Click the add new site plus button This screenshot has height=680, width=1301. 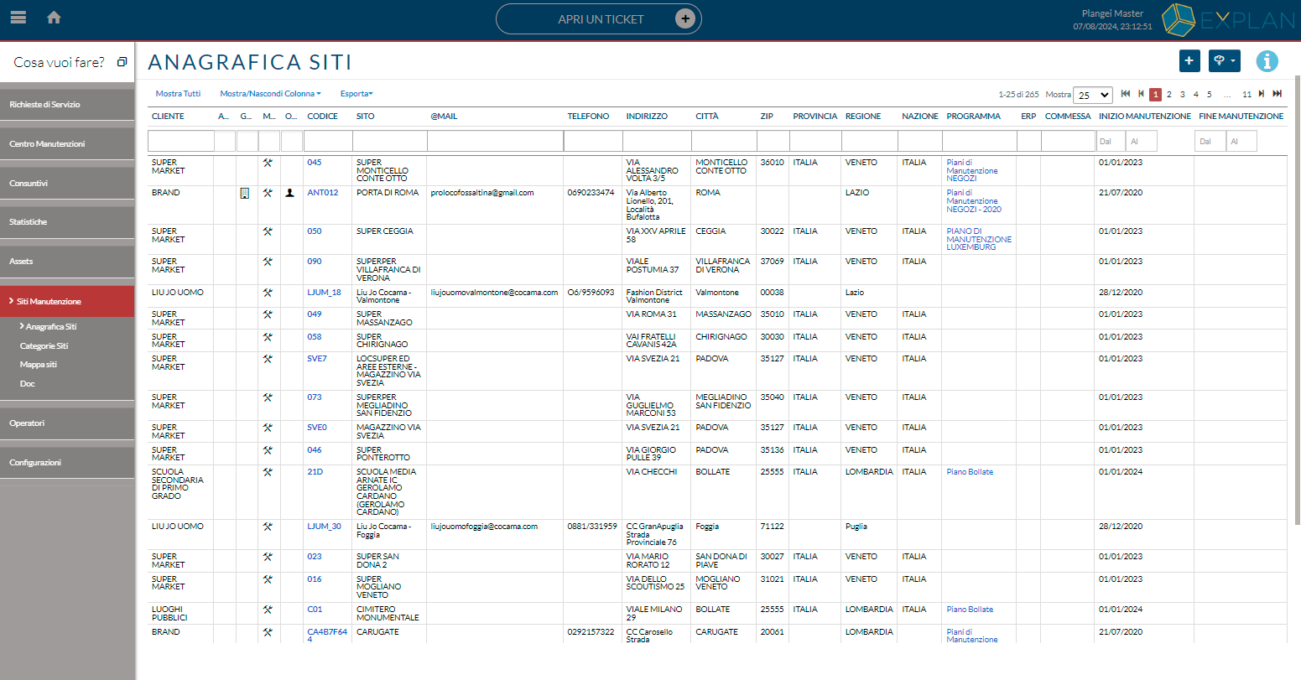point(1189,61)
